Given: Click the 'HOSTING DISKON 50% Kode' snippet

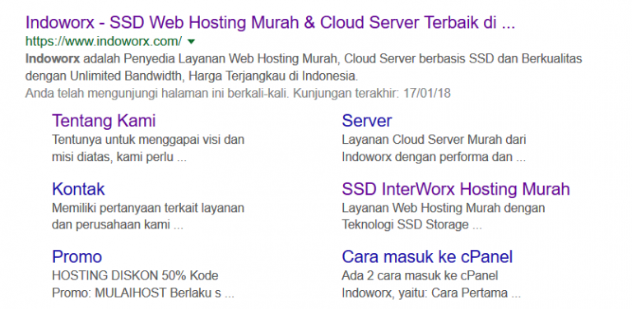Looking at the screenshot, I should 135,276.
